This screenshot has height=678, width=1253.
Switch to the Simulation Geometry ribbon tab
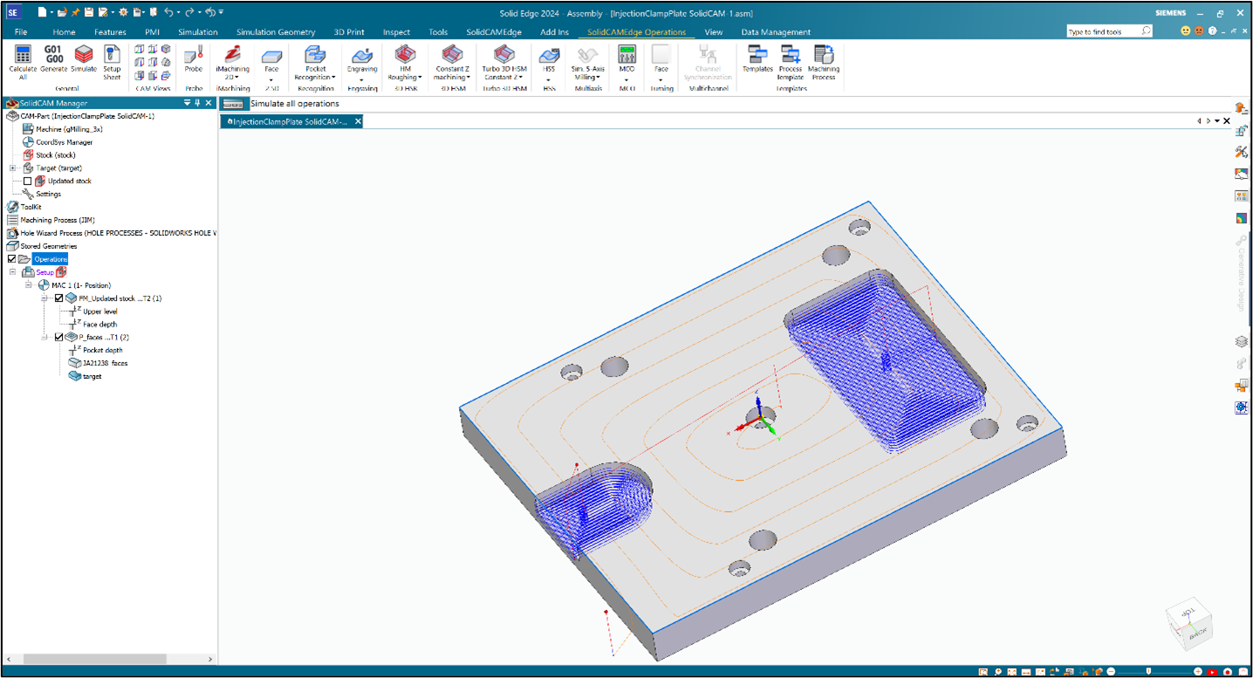click(275, 32)
